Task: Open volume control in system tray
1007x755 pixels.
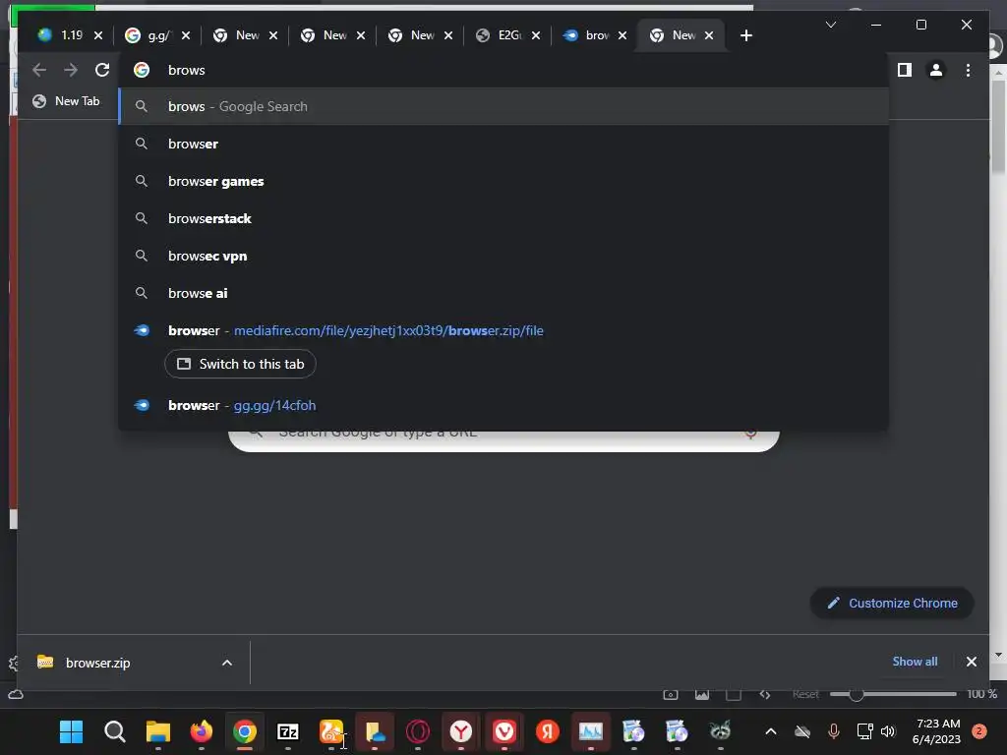Action: point(888,731)
